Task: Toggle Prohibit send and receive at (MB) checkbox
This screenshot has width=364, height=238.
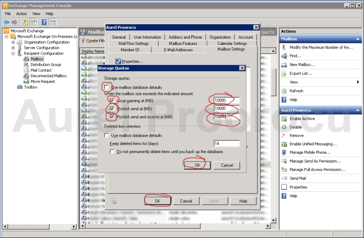Action: [x=112, y=117]
